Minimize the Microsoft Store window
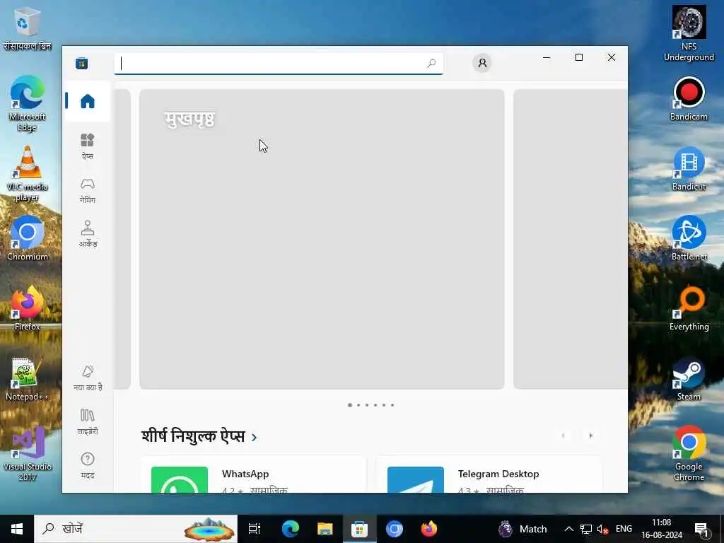This screenshot has height=543, width=724. point(547,57)
